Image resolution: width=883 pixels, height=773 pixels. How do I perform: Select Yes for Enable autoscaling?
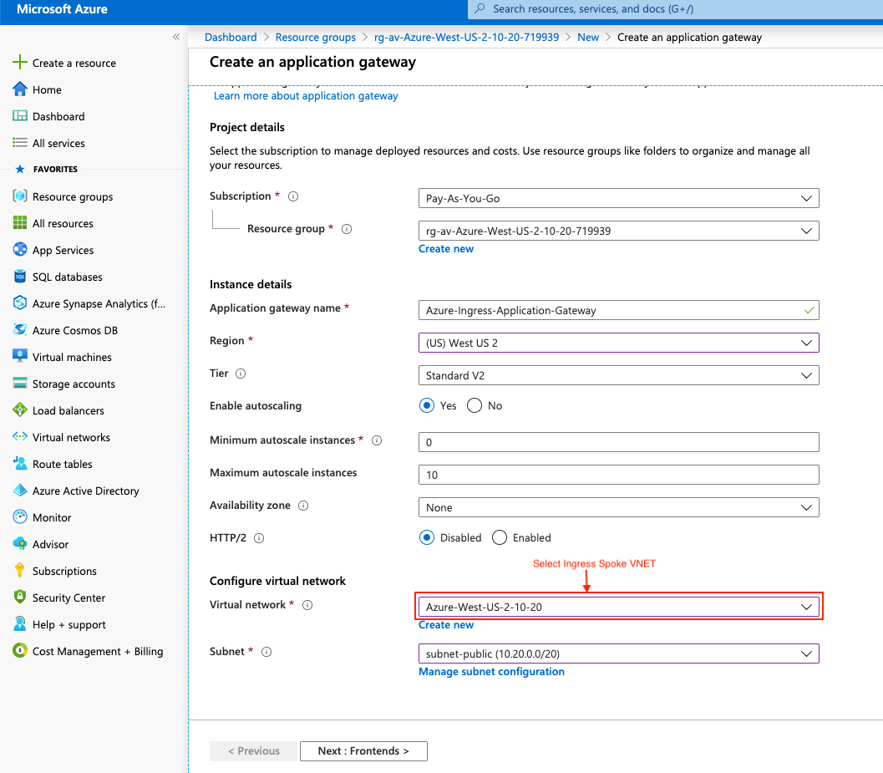(426, 405)
